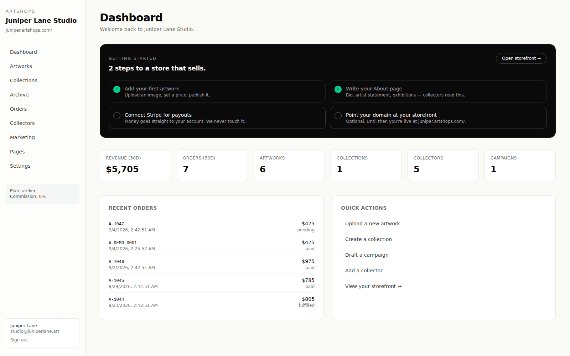Go to Collectors in the sidebar
The image size is (570, 356).
[42, 123]
